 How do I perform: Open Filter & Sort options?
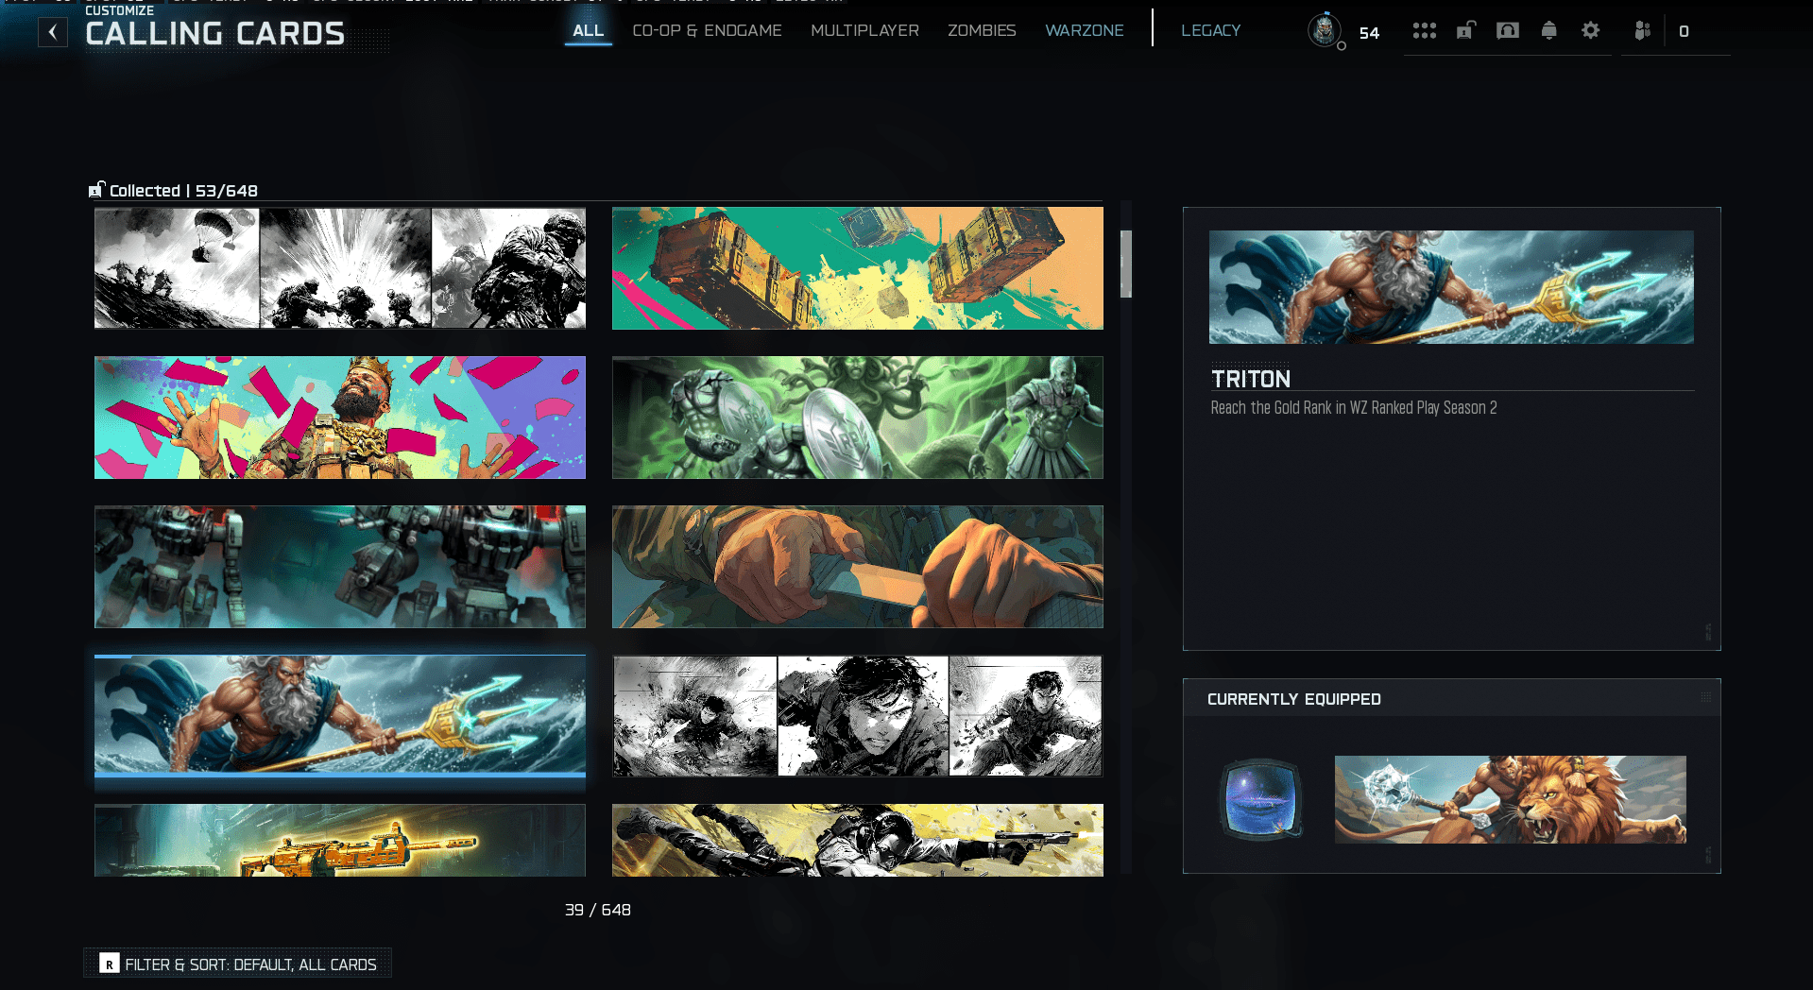[x=238, y=964]
